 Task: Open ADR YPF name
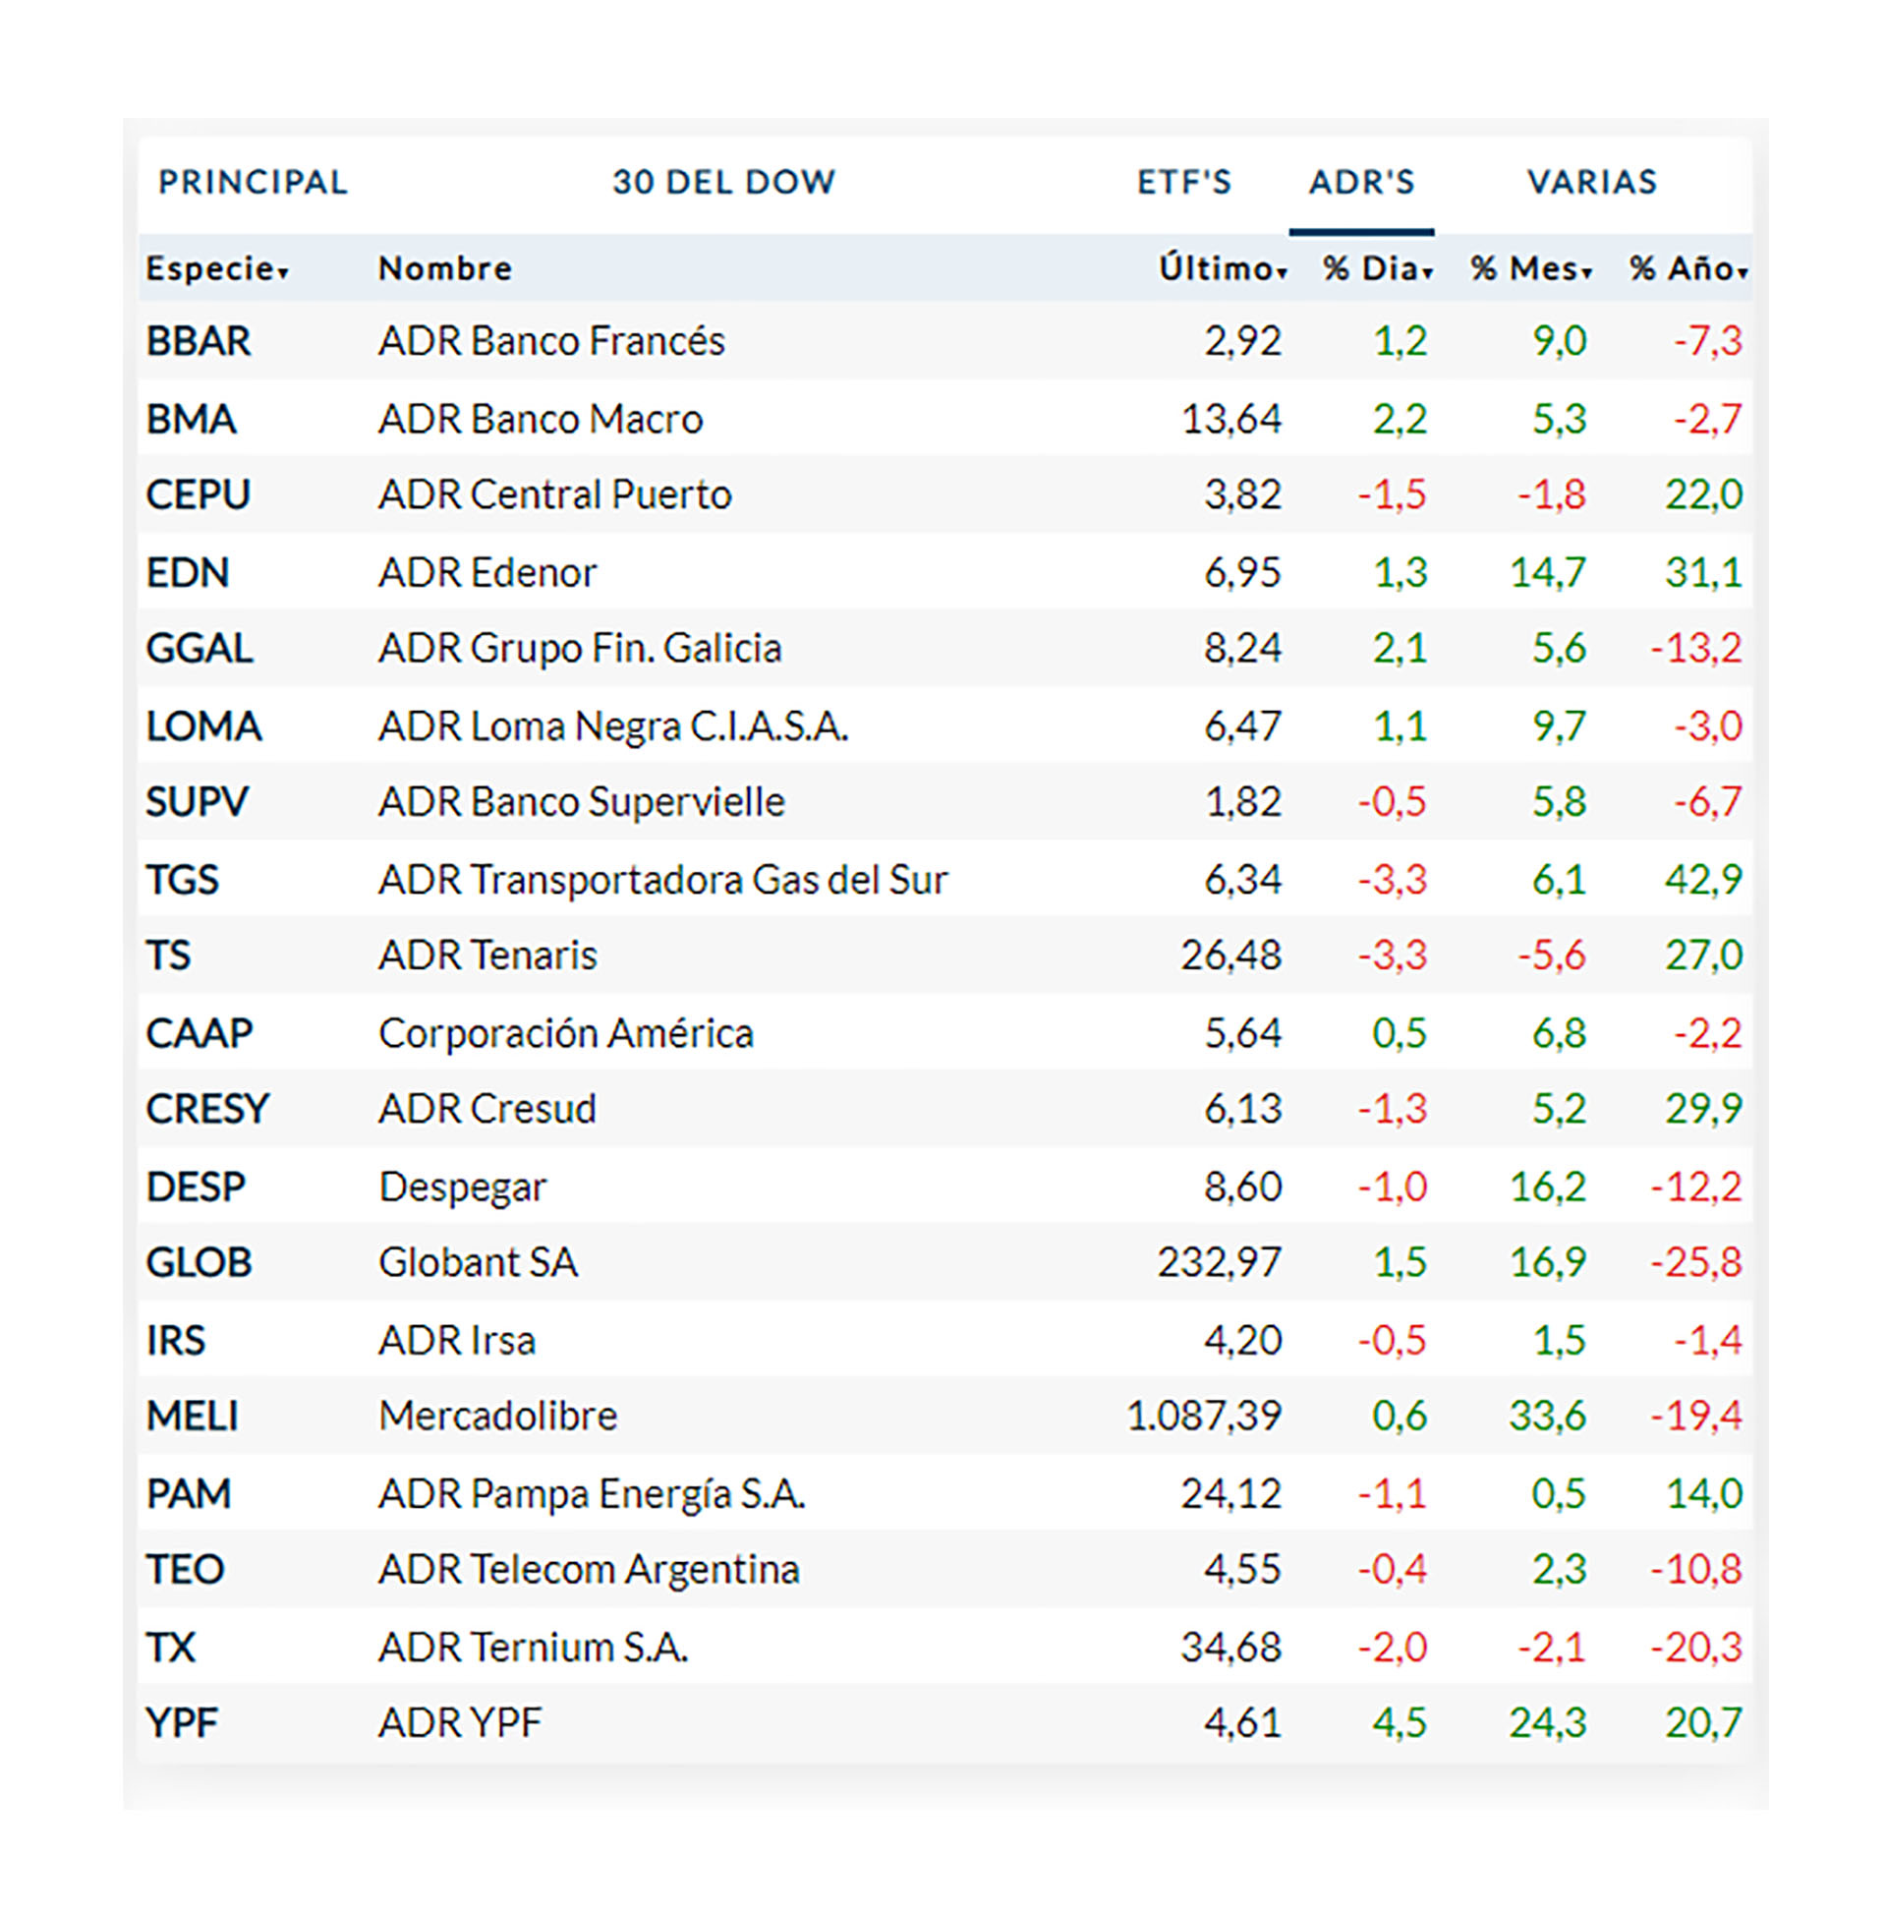pyautogui.click(x=460, y=1723)
